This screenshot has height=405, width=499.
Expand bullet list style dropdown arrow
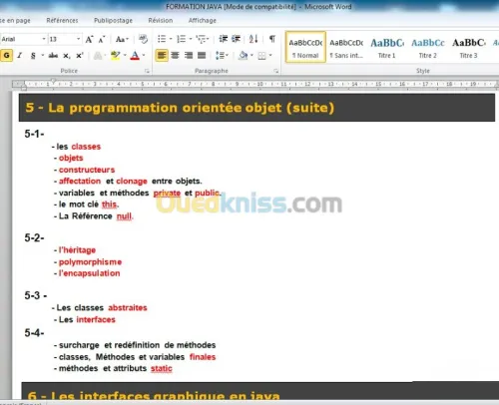point(171,39)
